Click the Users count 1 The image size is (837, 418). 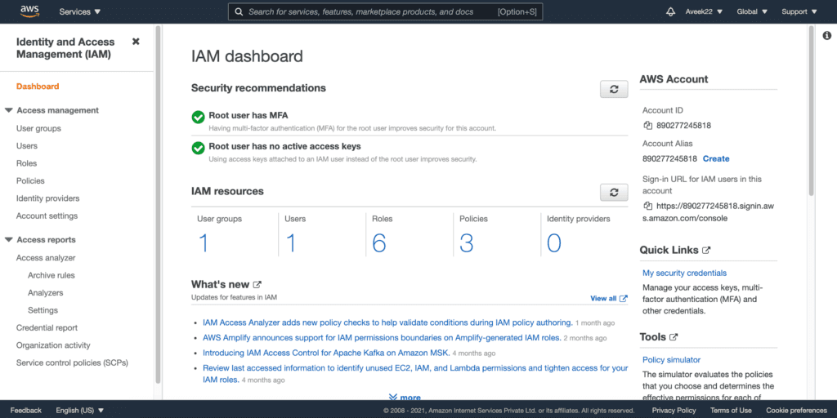291,243
